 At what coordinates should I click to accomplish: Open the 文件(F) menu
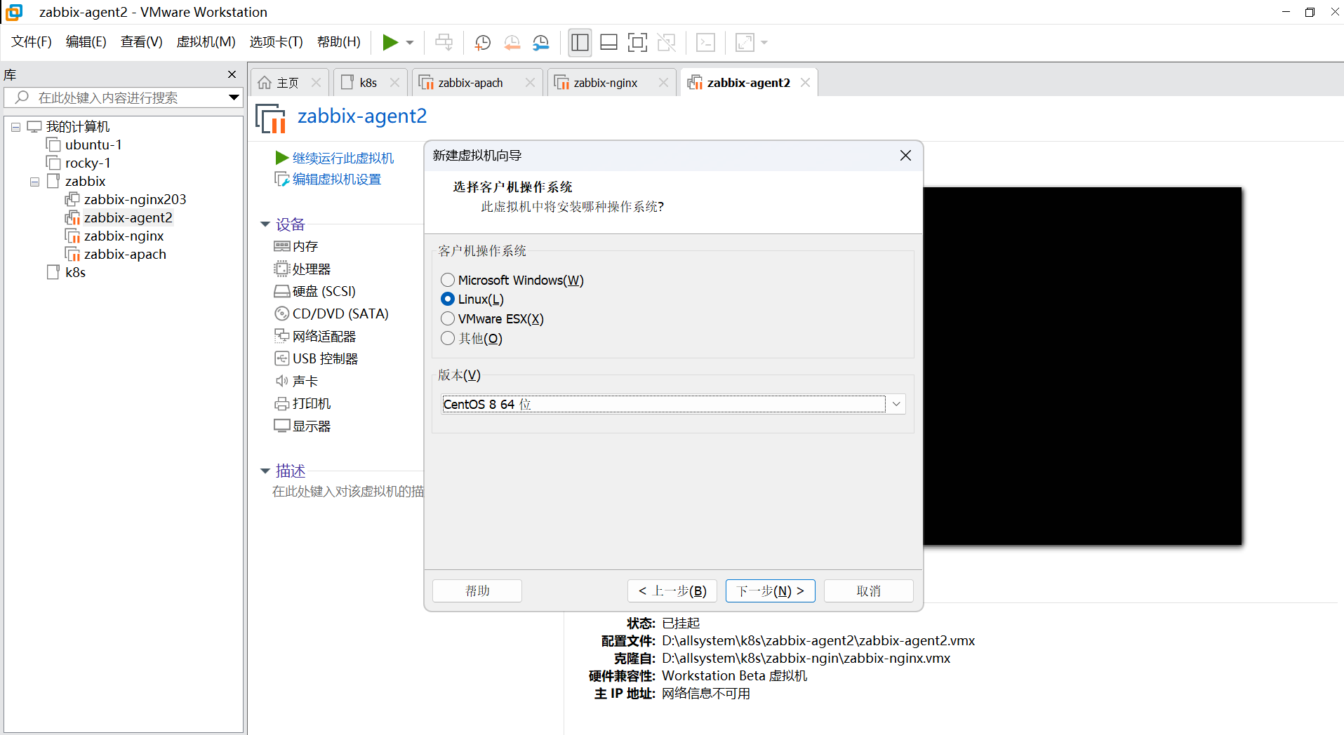pyautogui.click(x=32, y=42)
